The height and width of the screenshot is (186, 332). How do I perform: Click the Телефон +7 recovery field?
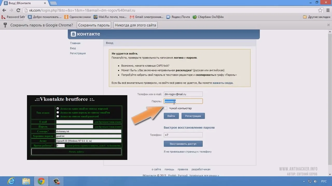coord(183,135)
